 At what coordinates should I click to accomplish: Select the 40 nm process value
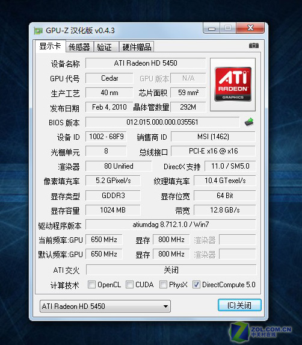coord(109,93)
